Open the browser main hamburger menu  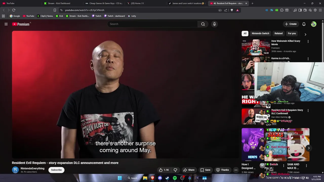click(320, 10)
